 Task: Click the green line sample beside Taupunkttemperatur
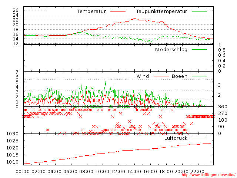coord(199,11)
